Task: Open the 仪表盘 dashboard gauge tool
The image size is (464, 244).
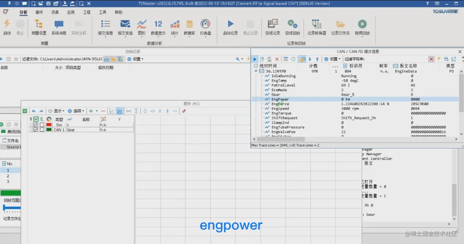Action: 206,28
